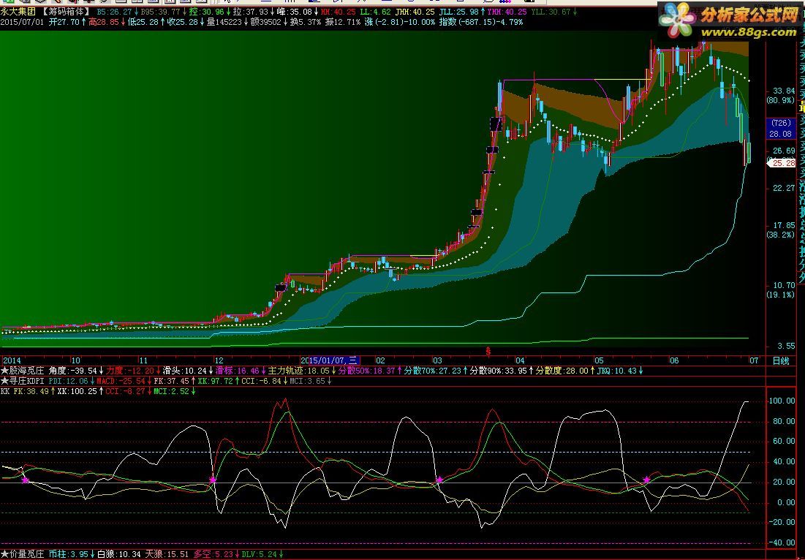Image resolution: width=805 pixels, height=560 pixels.
Task: Click the magenta YHH:40.25 value
Action: (x=507, y=11)
